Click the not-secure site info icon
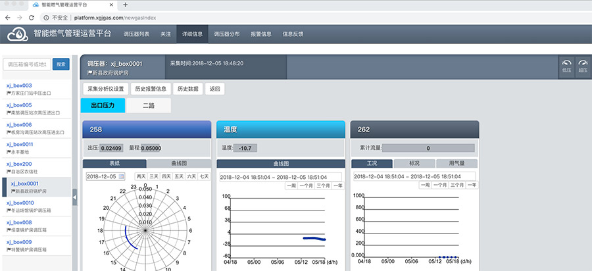The height and width of the screenshot is (271, 592). pos(47,18)
